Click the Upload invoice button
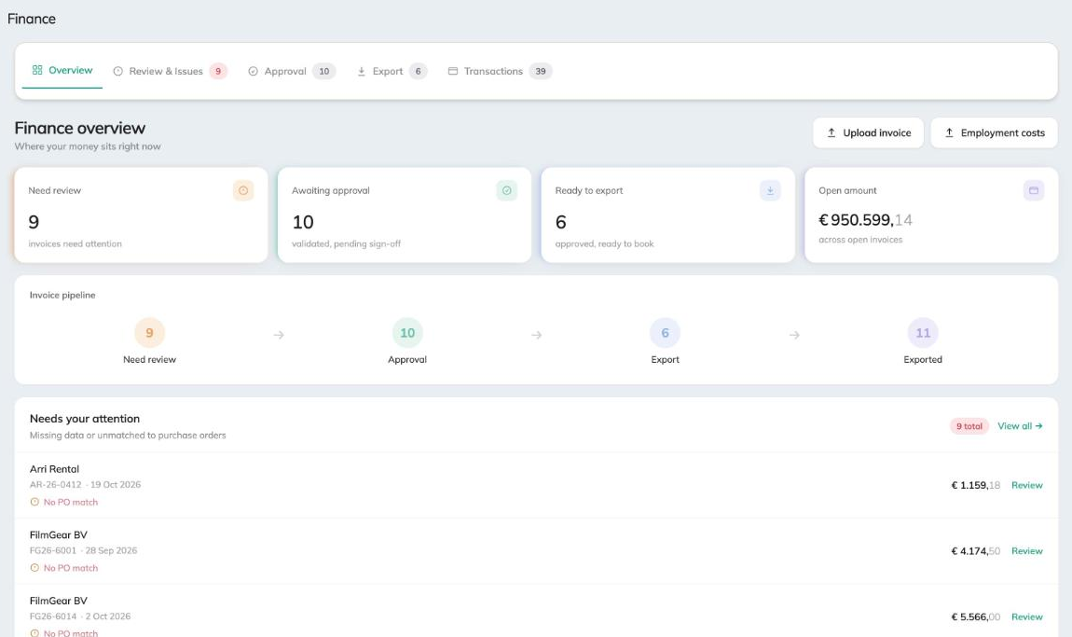 (x=868, y=132)
